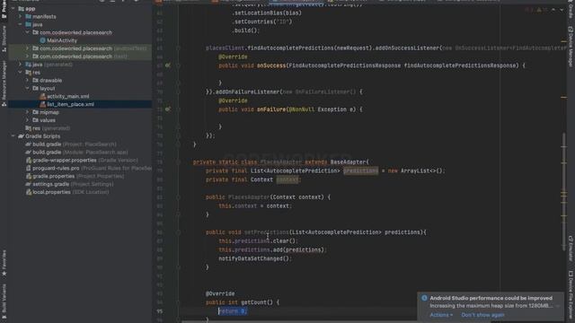Expand the java (generated) folder
The width and height of the screenshot is (575, 323).
pos(20,65)
